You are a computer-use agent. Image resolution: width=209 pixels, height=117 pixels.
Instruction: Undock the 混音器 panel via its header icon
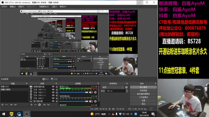(x=98, y=83)
